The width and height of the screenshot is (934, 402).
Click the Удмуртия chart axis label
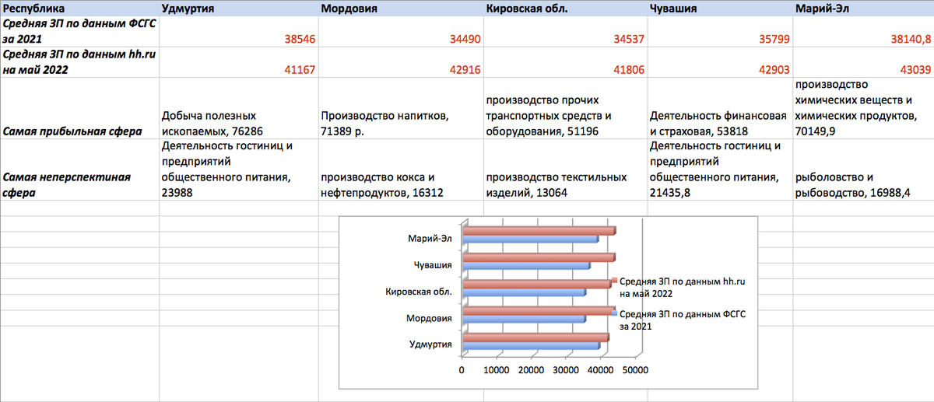coord(431,344)
